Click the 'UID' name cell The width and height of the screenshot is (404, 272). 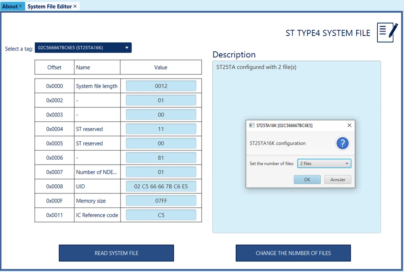tap(97, 186)
